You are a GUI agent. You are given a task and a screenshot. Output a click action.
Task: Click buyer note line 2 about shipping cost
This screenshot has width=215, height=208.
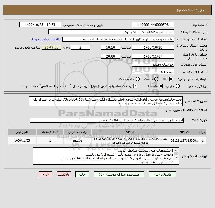point(130,154)
